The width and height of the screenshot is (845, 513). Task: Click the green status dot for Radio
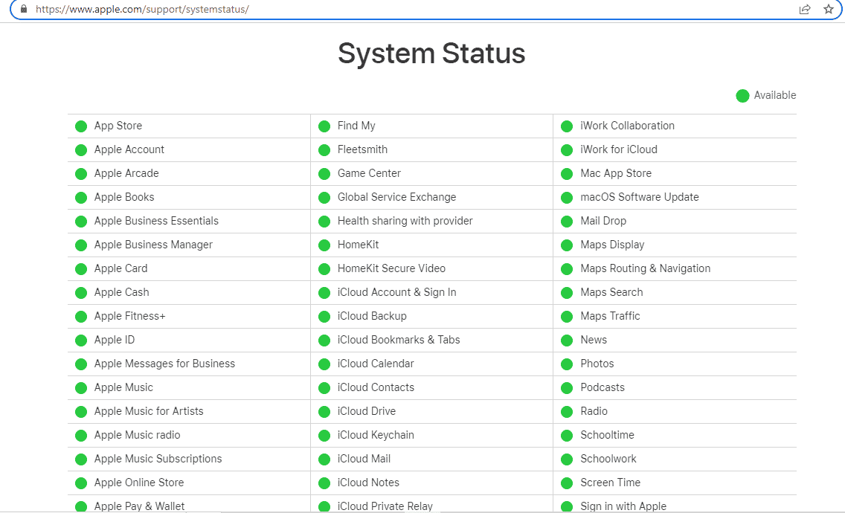(567, 412)
